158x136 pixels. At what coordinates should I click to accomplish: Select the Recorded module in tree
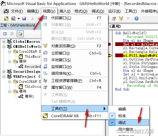[x=33, y=66]
